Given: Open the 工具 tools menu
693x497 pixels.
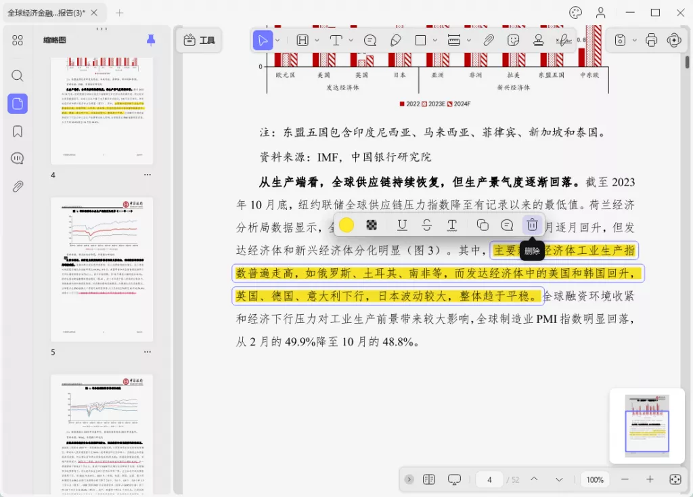Looking at the screenshot, I should click(x=199, y=40).
